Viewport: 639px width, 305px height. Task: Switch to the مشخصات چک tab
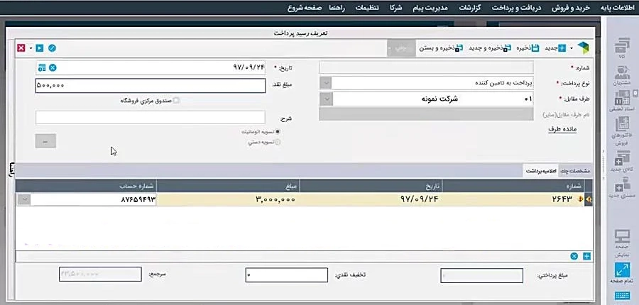pyautogui.click(x=575, y=172)
